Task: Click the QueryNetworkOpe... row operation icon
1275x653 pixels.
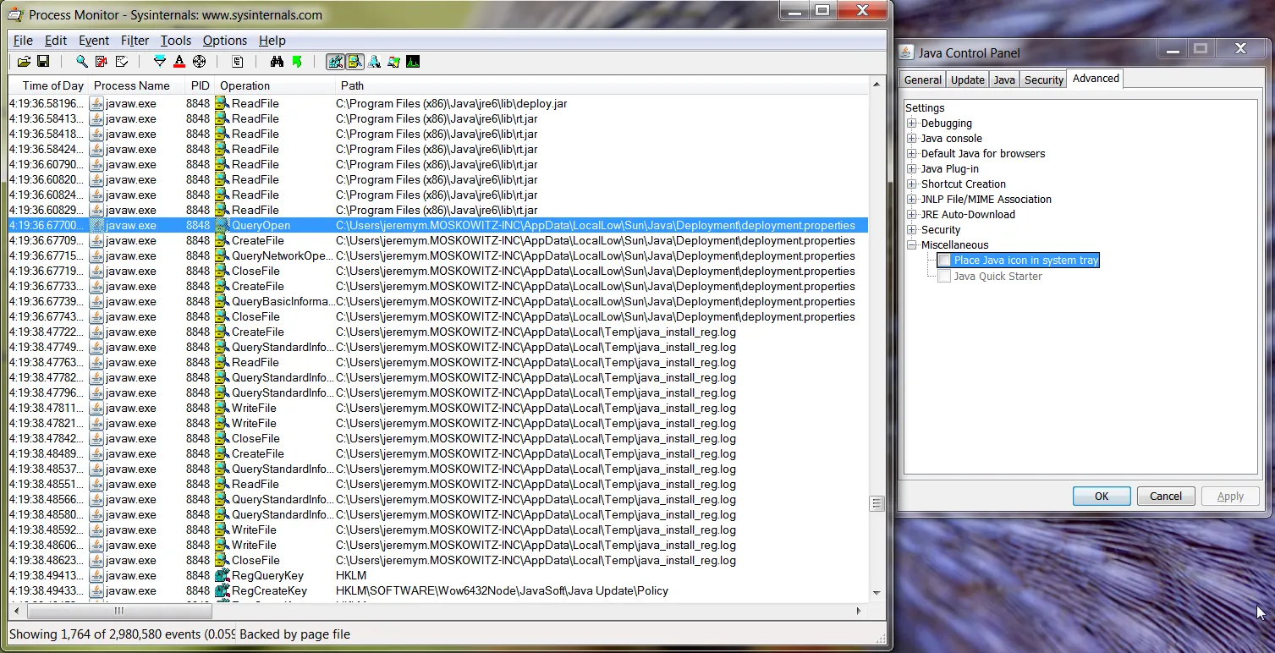Action: [223, 256]
